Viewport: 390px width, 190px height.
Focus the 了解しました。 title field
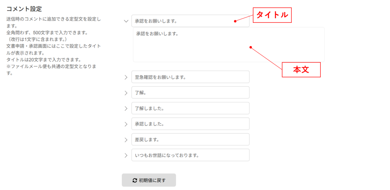190,108
